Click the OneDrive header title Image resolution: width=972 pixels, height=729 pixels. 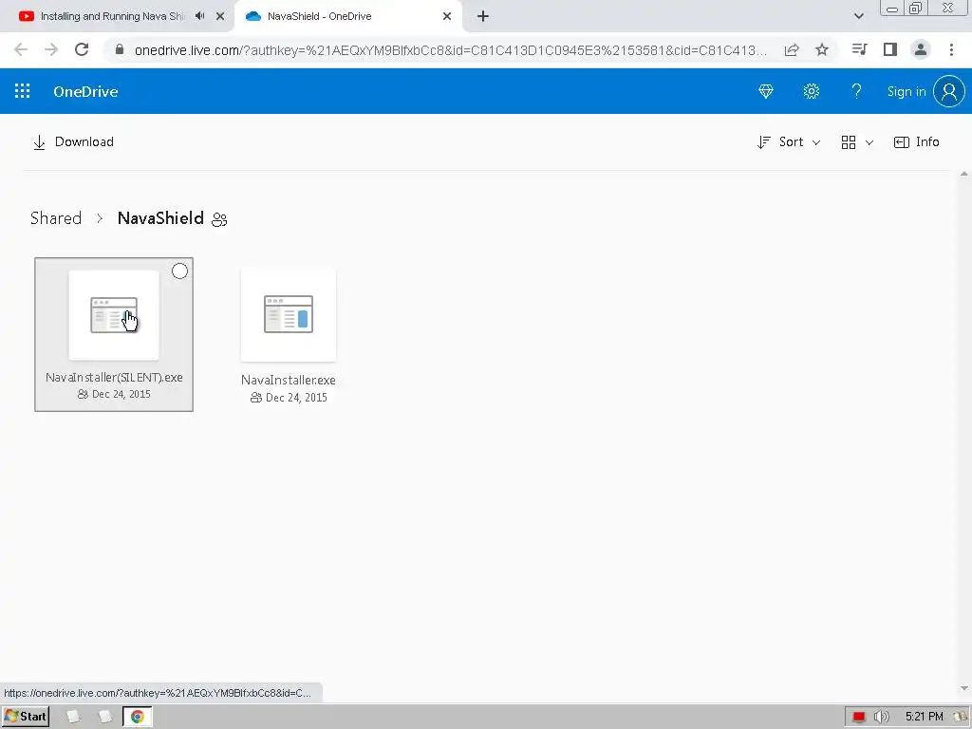[x=85, y=92]
